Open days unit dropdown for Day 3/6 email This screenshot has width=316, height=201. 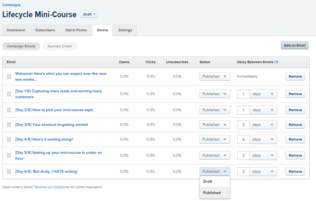pyautogui.click(x=263, y=125)
